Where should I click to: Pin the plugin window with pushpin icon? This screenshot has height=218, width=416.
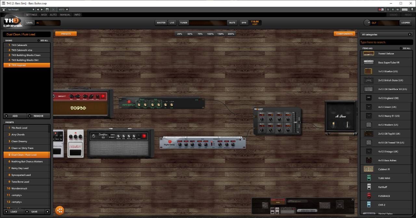click(412, 10)
